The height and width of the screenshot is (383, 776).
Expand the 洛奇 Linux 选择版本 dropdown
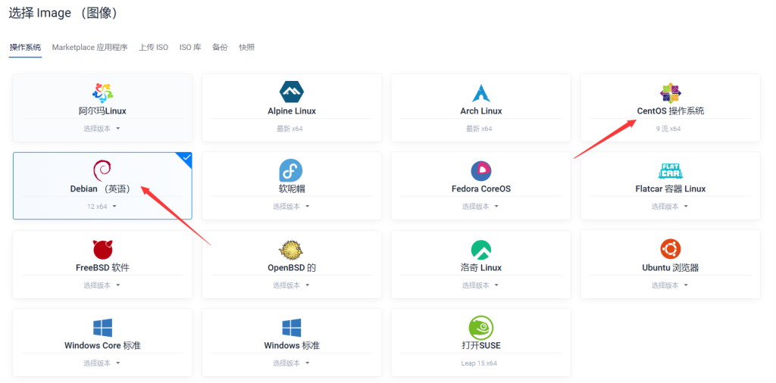click(x=480, y=285)
